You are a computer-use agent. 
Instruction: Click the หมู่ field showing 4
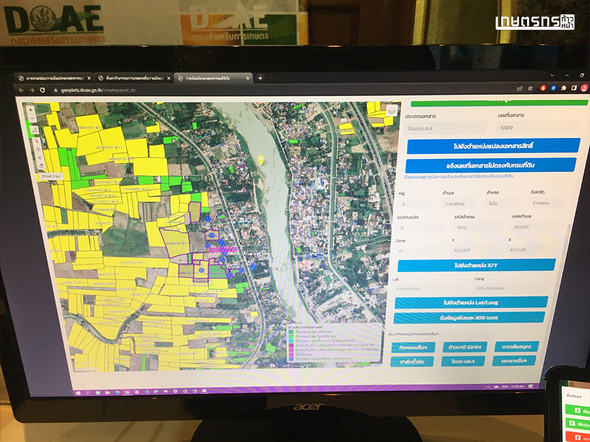(x=415, y=204)
